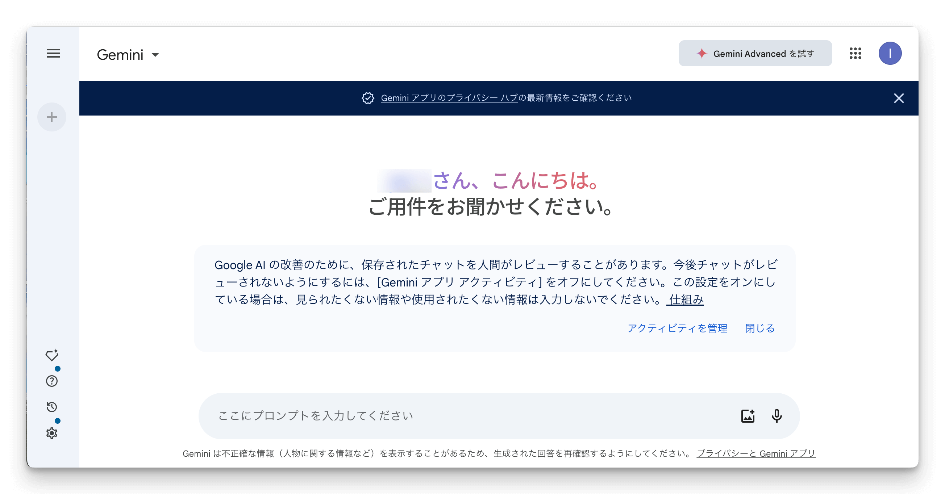Open the Google apps grid
945x494 pixels.
[x=855, y=54]
